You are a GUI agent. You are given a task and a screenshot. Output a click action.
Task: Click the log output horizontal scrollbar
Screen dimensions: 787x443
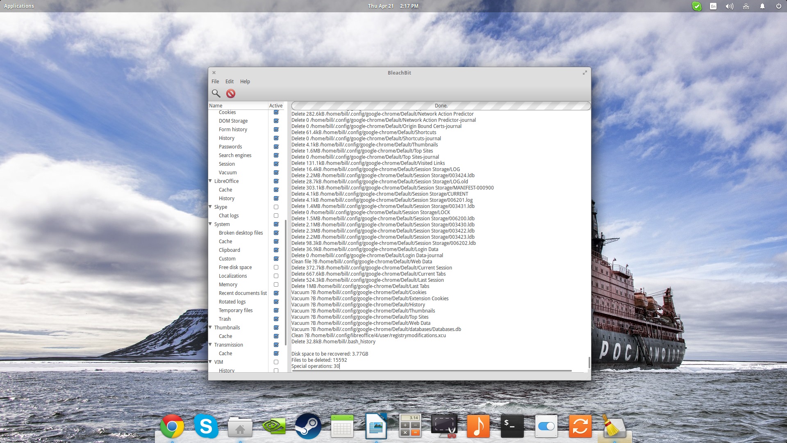click(432, 371)
